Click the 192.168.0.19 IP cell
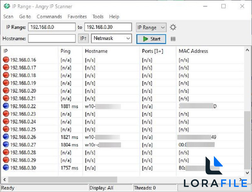Screen dimensions: 252x192 [23, 83]
